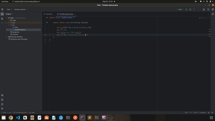This screenshot has width=215, height=121.
Task: Open editor tabs options menu
Action: pyautogui.click(x=208, y=14)
